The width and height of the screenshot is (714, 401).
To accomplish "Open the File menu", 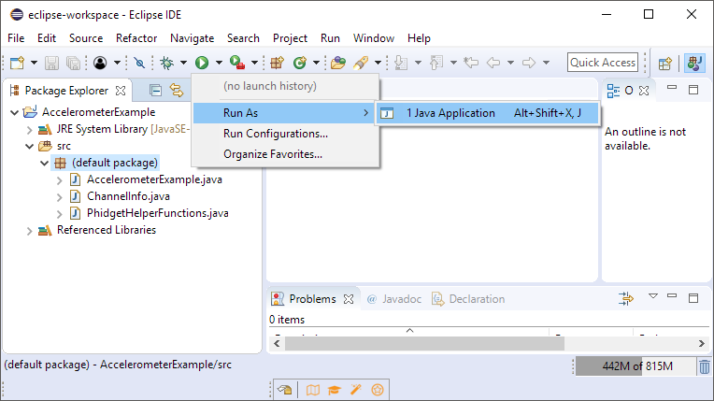I will 16,38.
